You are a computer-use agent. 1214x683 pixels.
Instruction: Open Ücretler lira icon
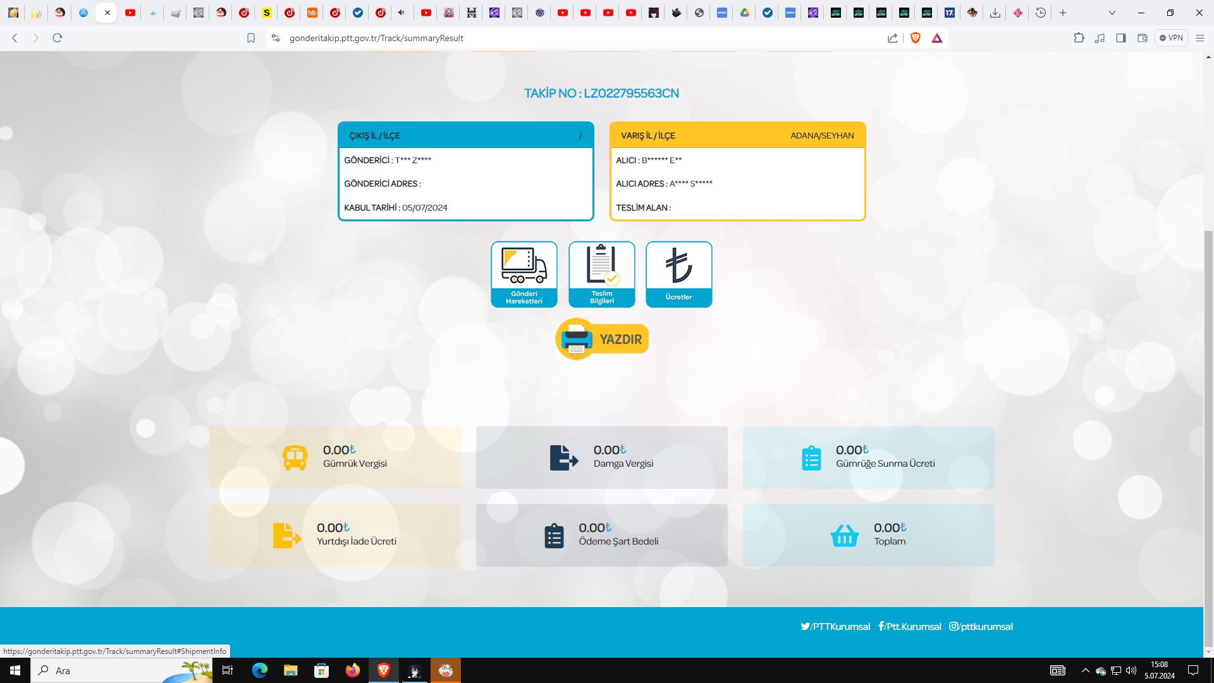pyautogui.click(x=678, y=274)
